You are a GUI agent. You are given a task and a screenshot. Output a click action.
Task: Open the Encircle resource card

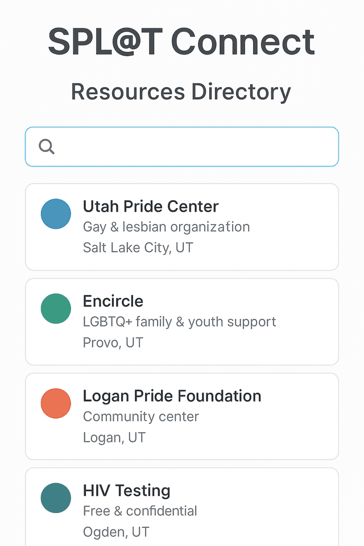pos(182,321)
